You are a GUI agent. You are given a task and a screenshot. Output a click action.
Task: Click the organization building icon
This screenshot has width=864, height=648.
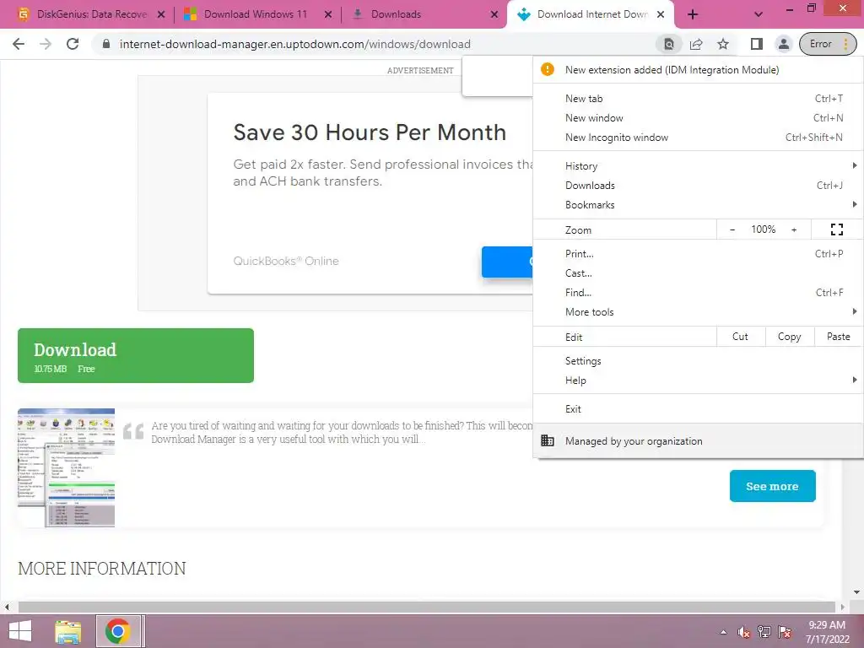pos(547,440)
